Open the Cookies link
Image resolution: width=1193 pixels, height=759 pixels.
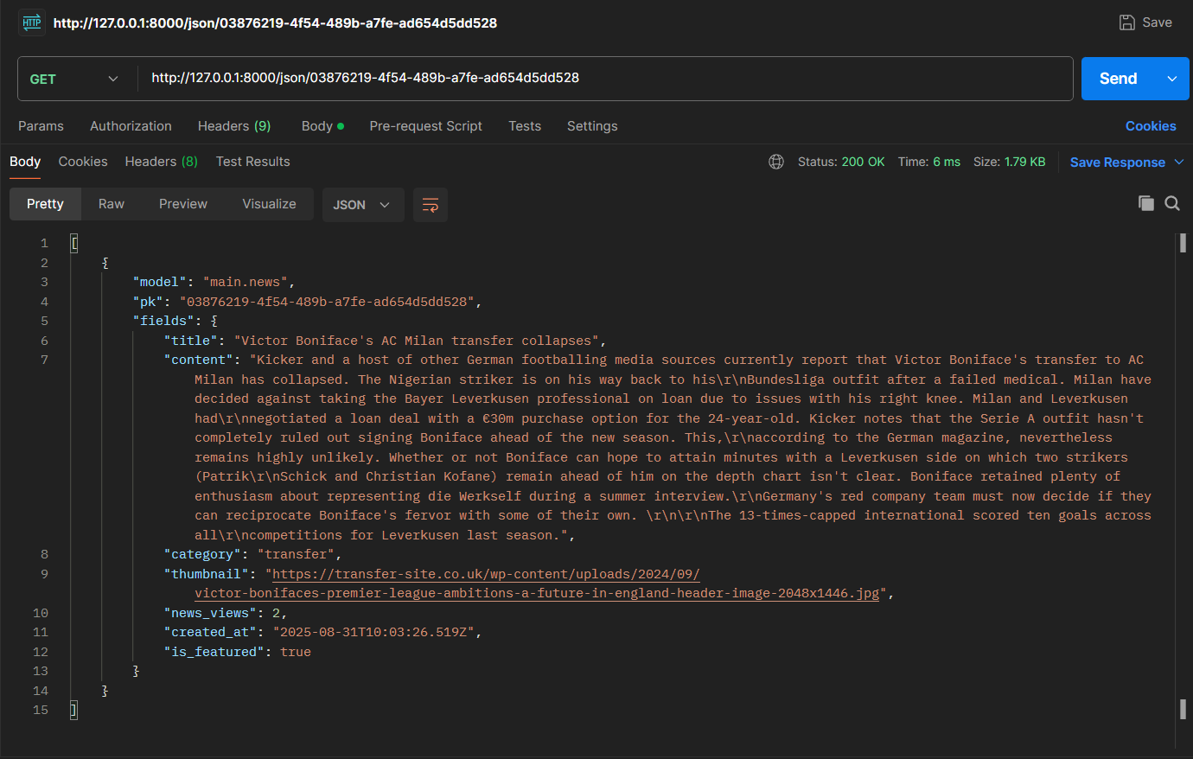point(1151,126)
